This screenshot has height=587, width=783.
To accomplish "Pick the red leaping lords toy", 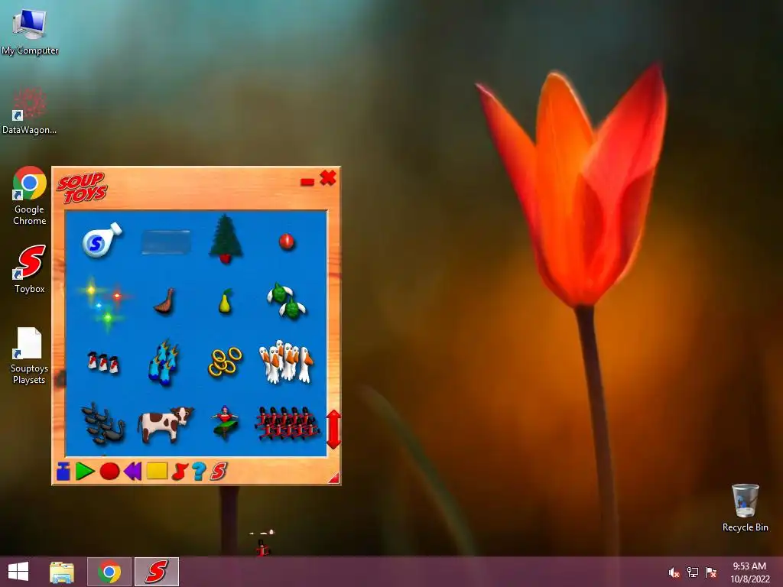I will click(288, 423).
